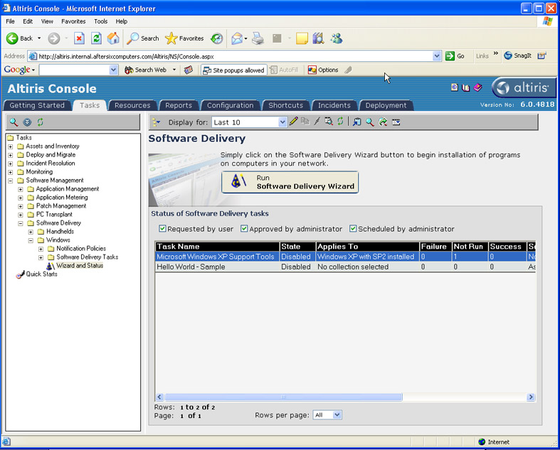Switch to the Getting Started tab
The image size is (560, 450).
tap(37, 105)
